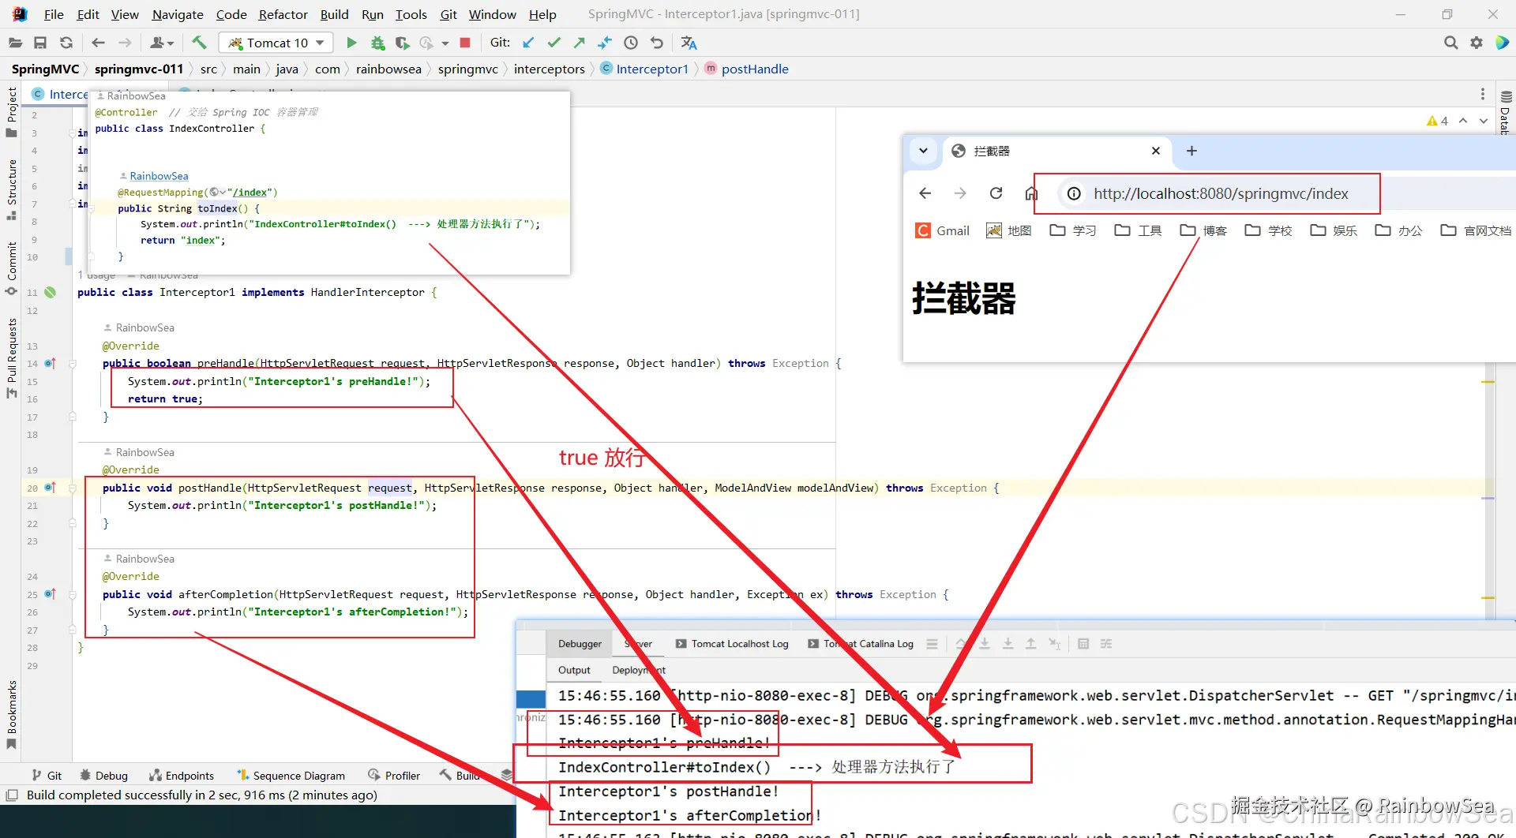Run with Coverage icon
This screenshot has height=838, width=1516.
(402, 43)
